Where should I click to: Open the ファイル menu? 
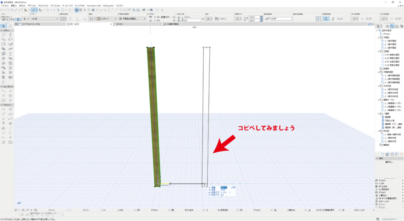click(5, 5)
